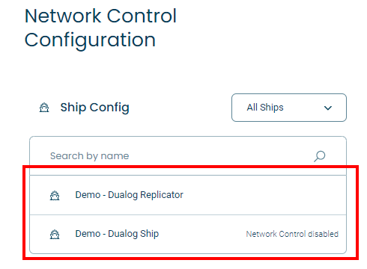
Task: Click the Network Control disabled status label
Action: (292, 234)
